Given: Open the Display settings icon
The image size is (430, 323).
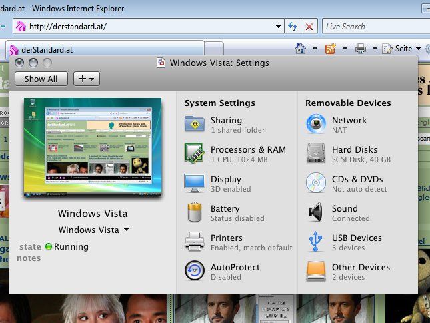Looking at the screenshot, I should click(194, 184).
